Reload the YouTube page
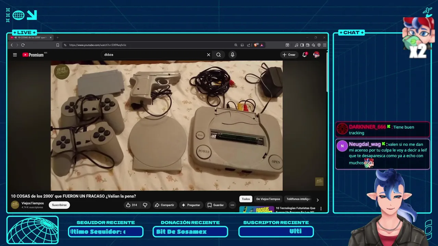The image size is (438, 246). [23, 45]
